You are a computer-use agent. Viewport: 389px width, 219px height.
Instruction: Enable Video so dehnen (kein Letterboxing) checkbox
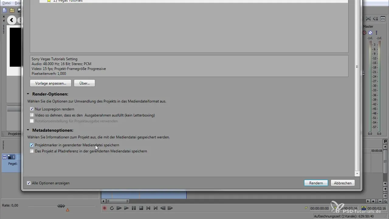(x=32, y=115)
